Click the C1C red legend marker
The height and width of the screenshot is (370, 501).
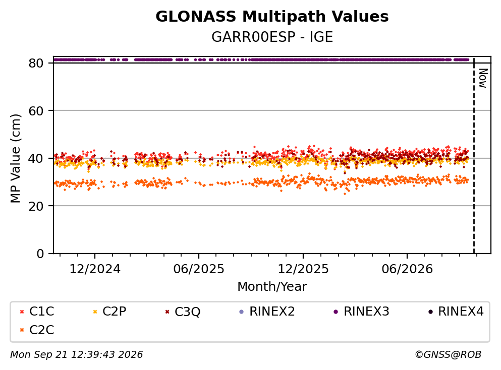pyautogui.click(x=22, y=312)
